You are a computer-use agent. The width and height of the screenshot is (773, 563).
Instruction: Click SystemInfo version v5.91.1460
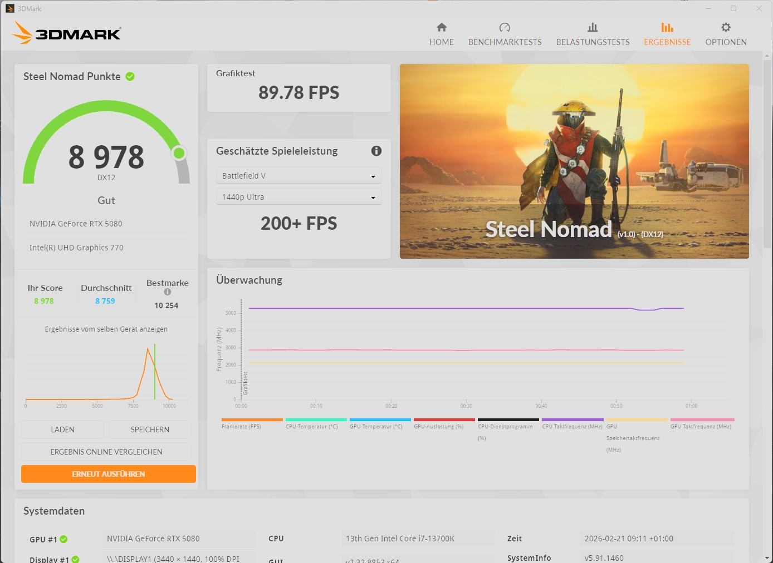click(657, 557)
